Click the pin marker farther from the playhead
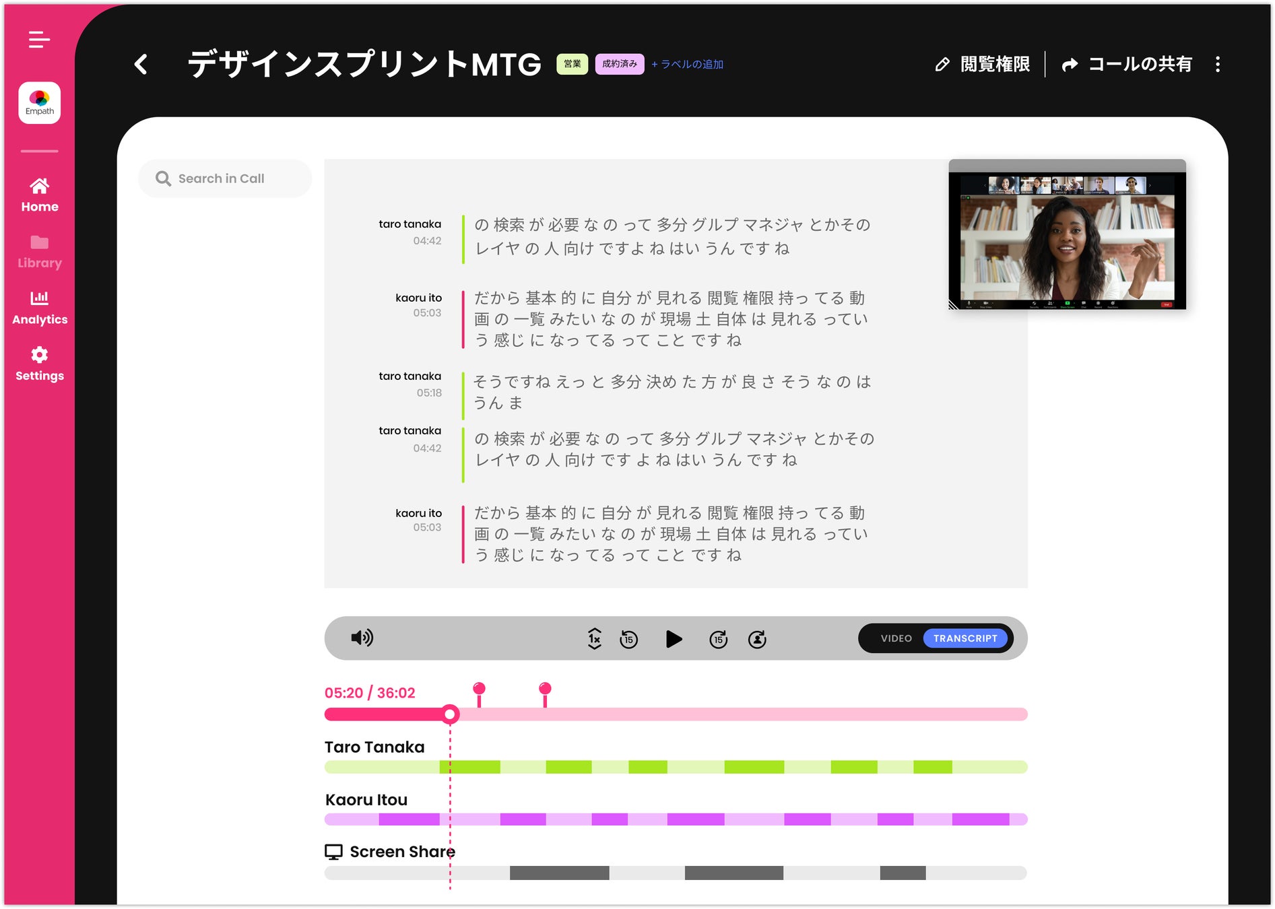The width and height of the screenshot is (1275, 909). point(545,694)
